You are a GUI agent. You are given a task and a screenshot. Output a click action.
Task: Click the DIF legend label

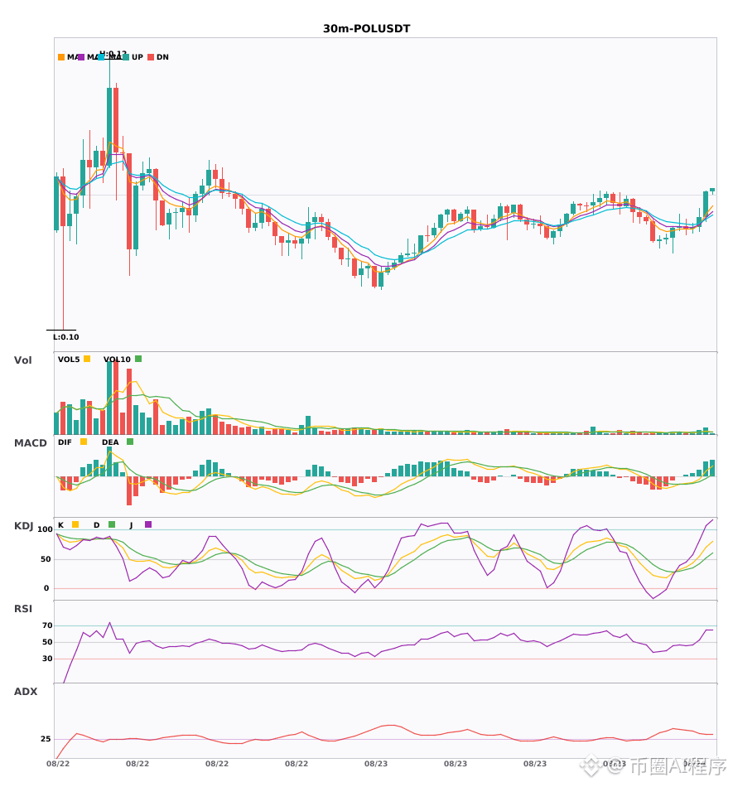(x=65, y=442)
